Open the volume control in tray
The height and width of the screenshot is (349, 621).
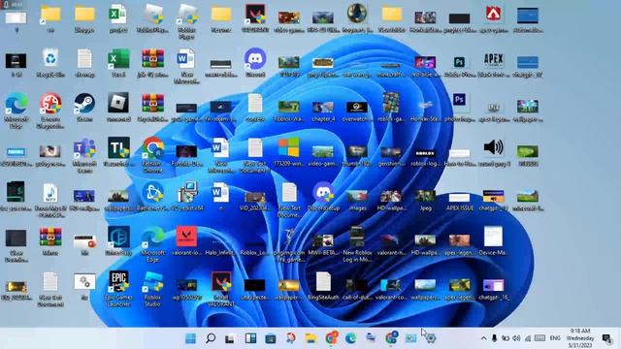[x=516, y=338]
